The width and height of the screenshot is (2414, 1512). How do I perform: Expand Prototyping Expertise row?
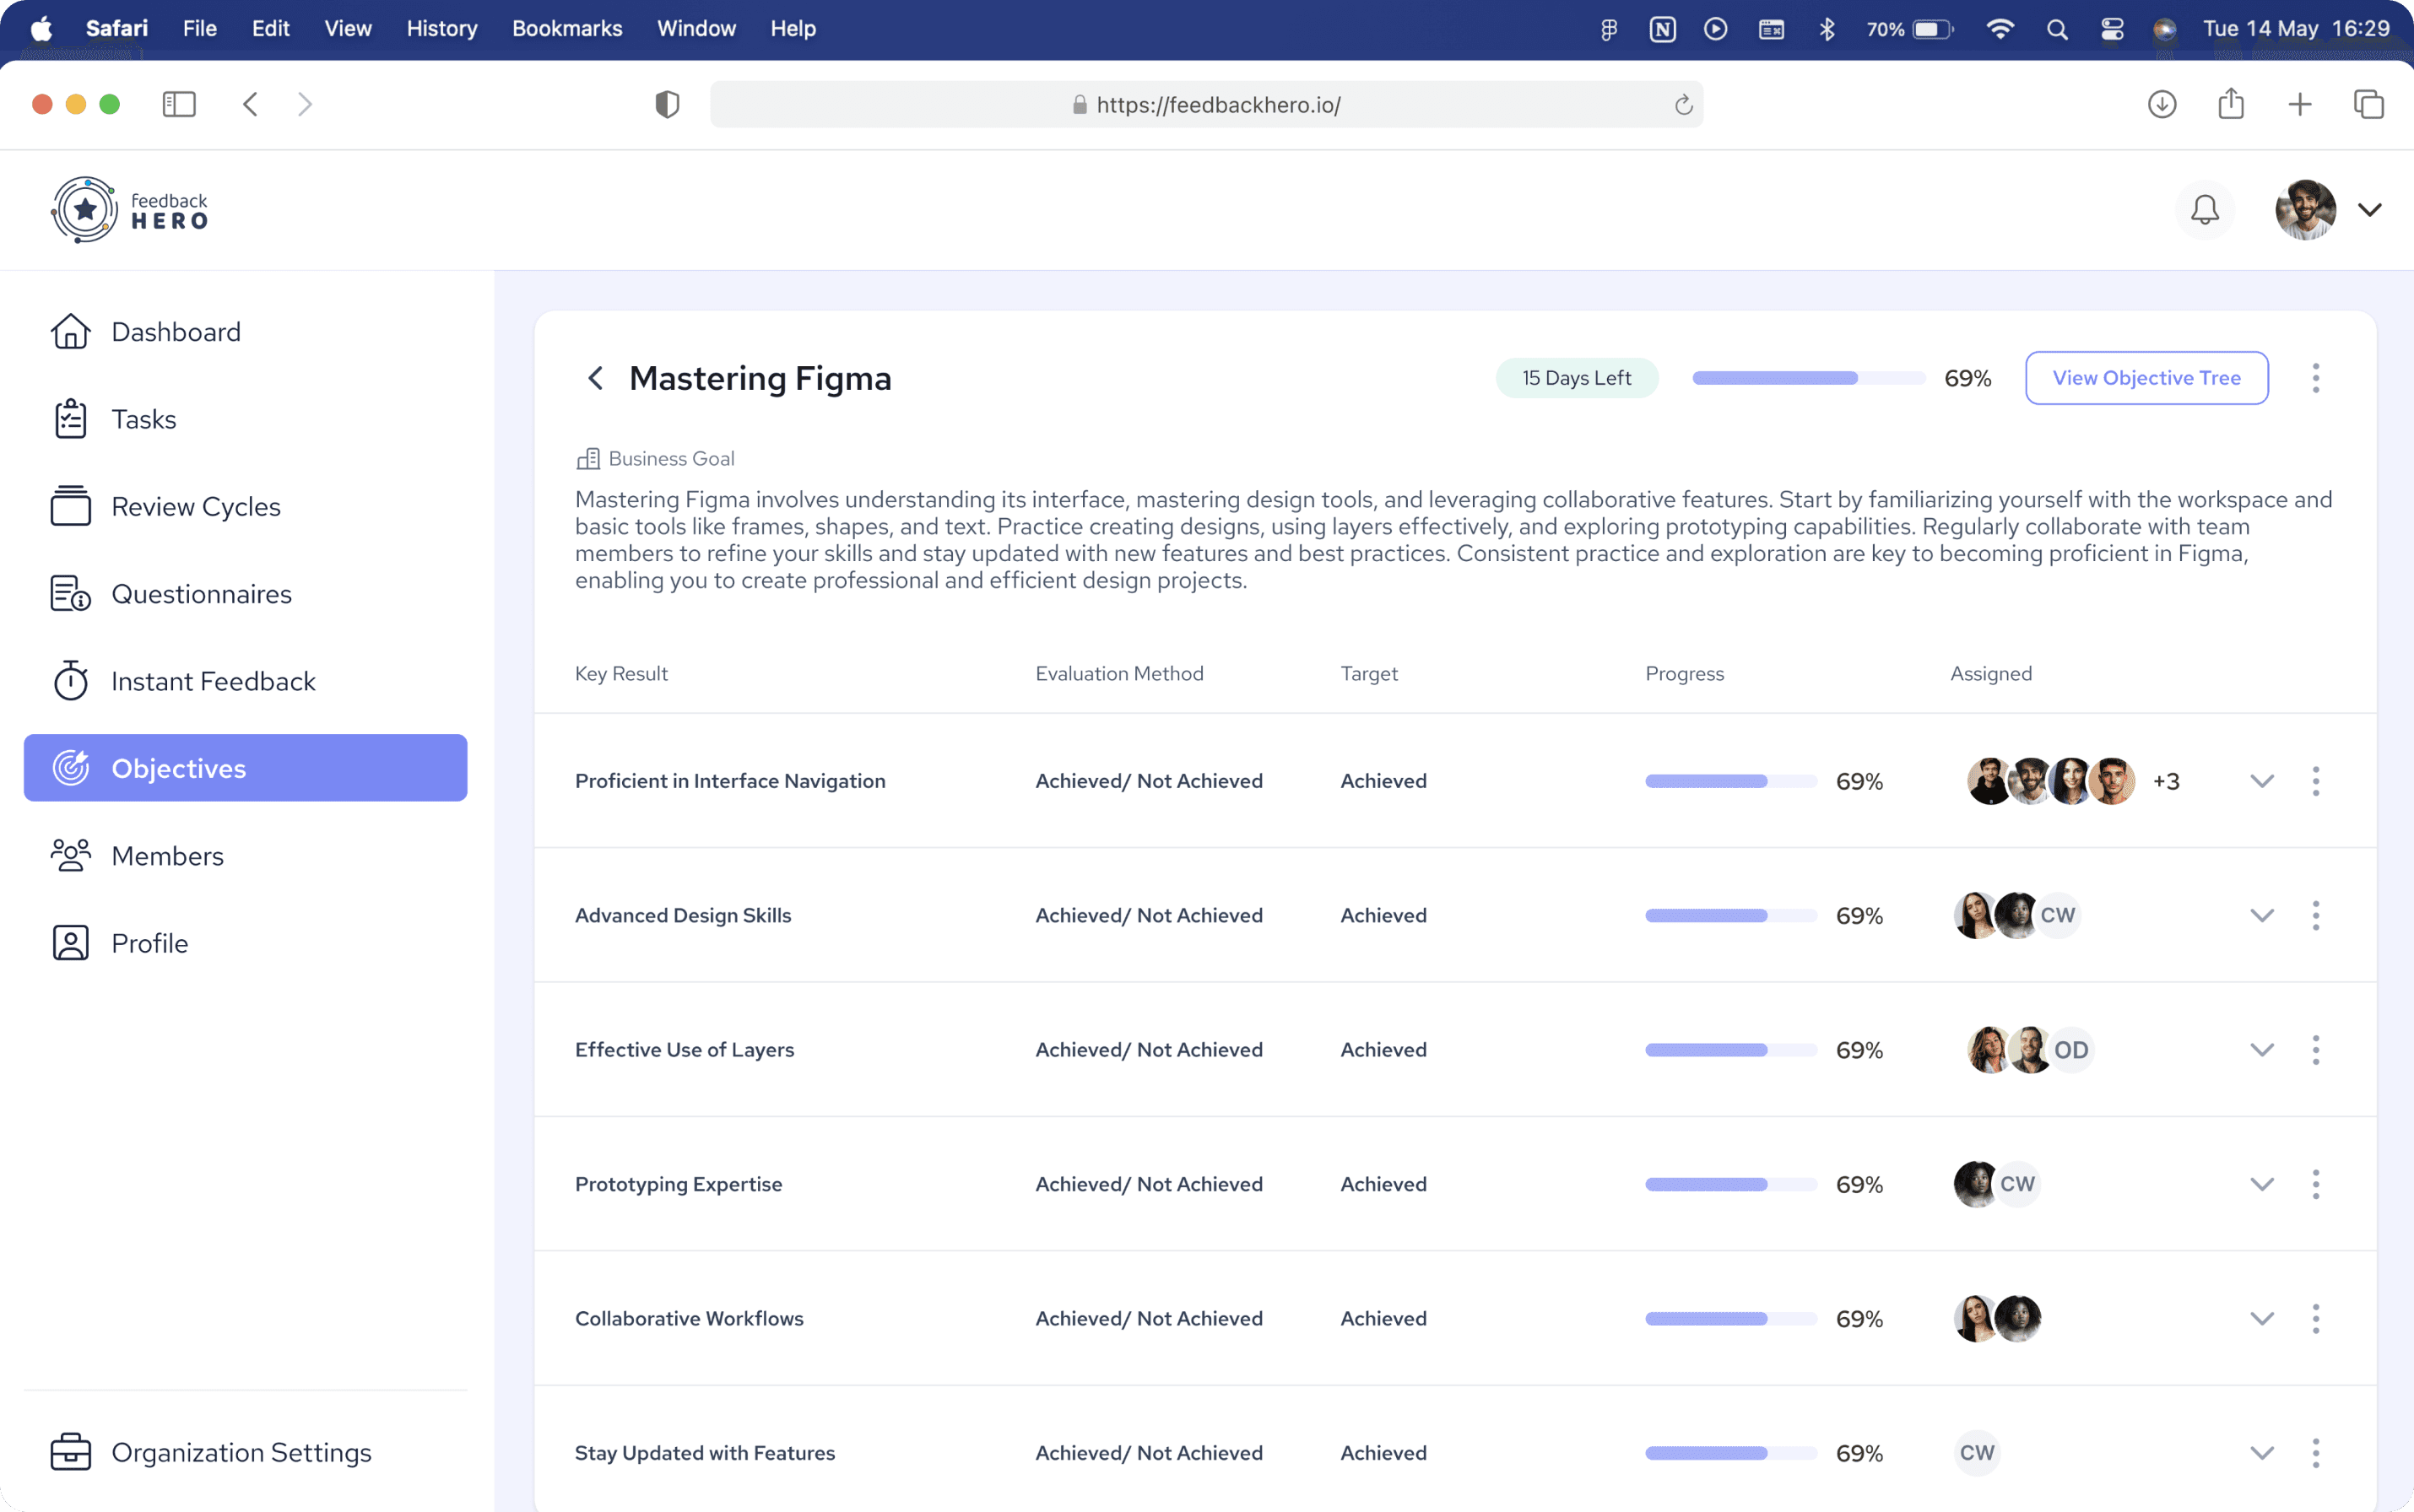coord(2262,1184)
